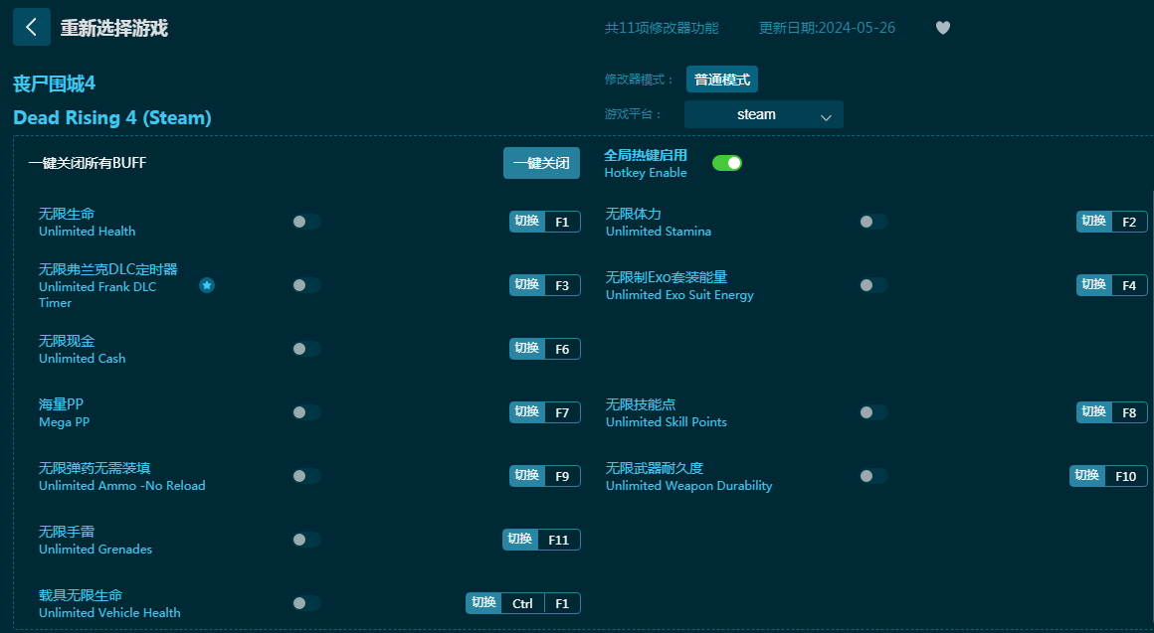This screenshot has height=633, width=1154.
Task: Click the back arrow icon
Action: click(x=32, y=27)
